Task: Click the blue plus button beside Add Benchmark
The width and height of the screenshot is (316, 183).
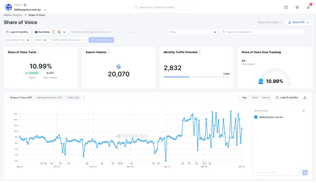Action: (x=305, y=172)
